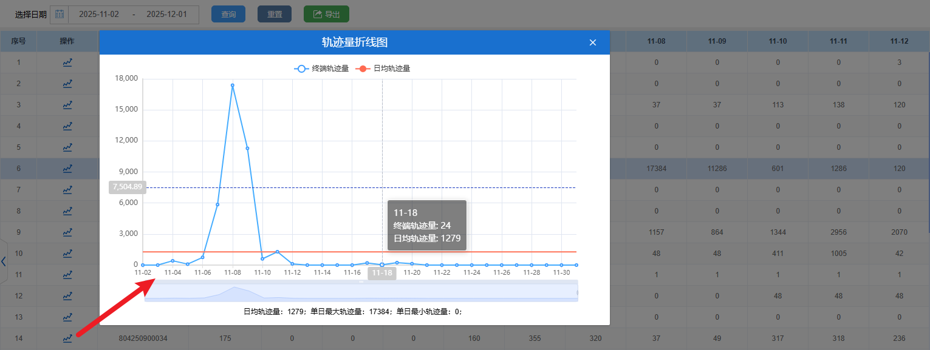The width and height of the screenshot is (930, 350).
Task: Expand the collapsed left side panel arrow
Action: coord(4,261)
